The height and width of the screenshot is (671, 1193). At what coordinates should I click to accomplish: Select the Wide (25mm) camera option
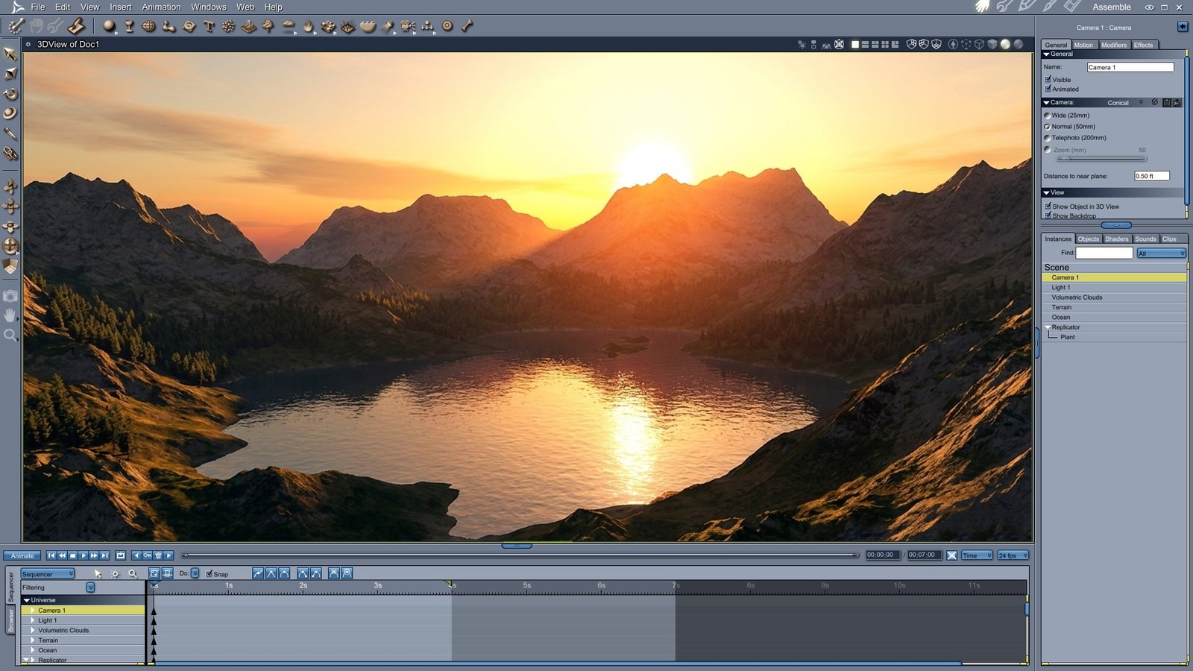coord(1048,116)
